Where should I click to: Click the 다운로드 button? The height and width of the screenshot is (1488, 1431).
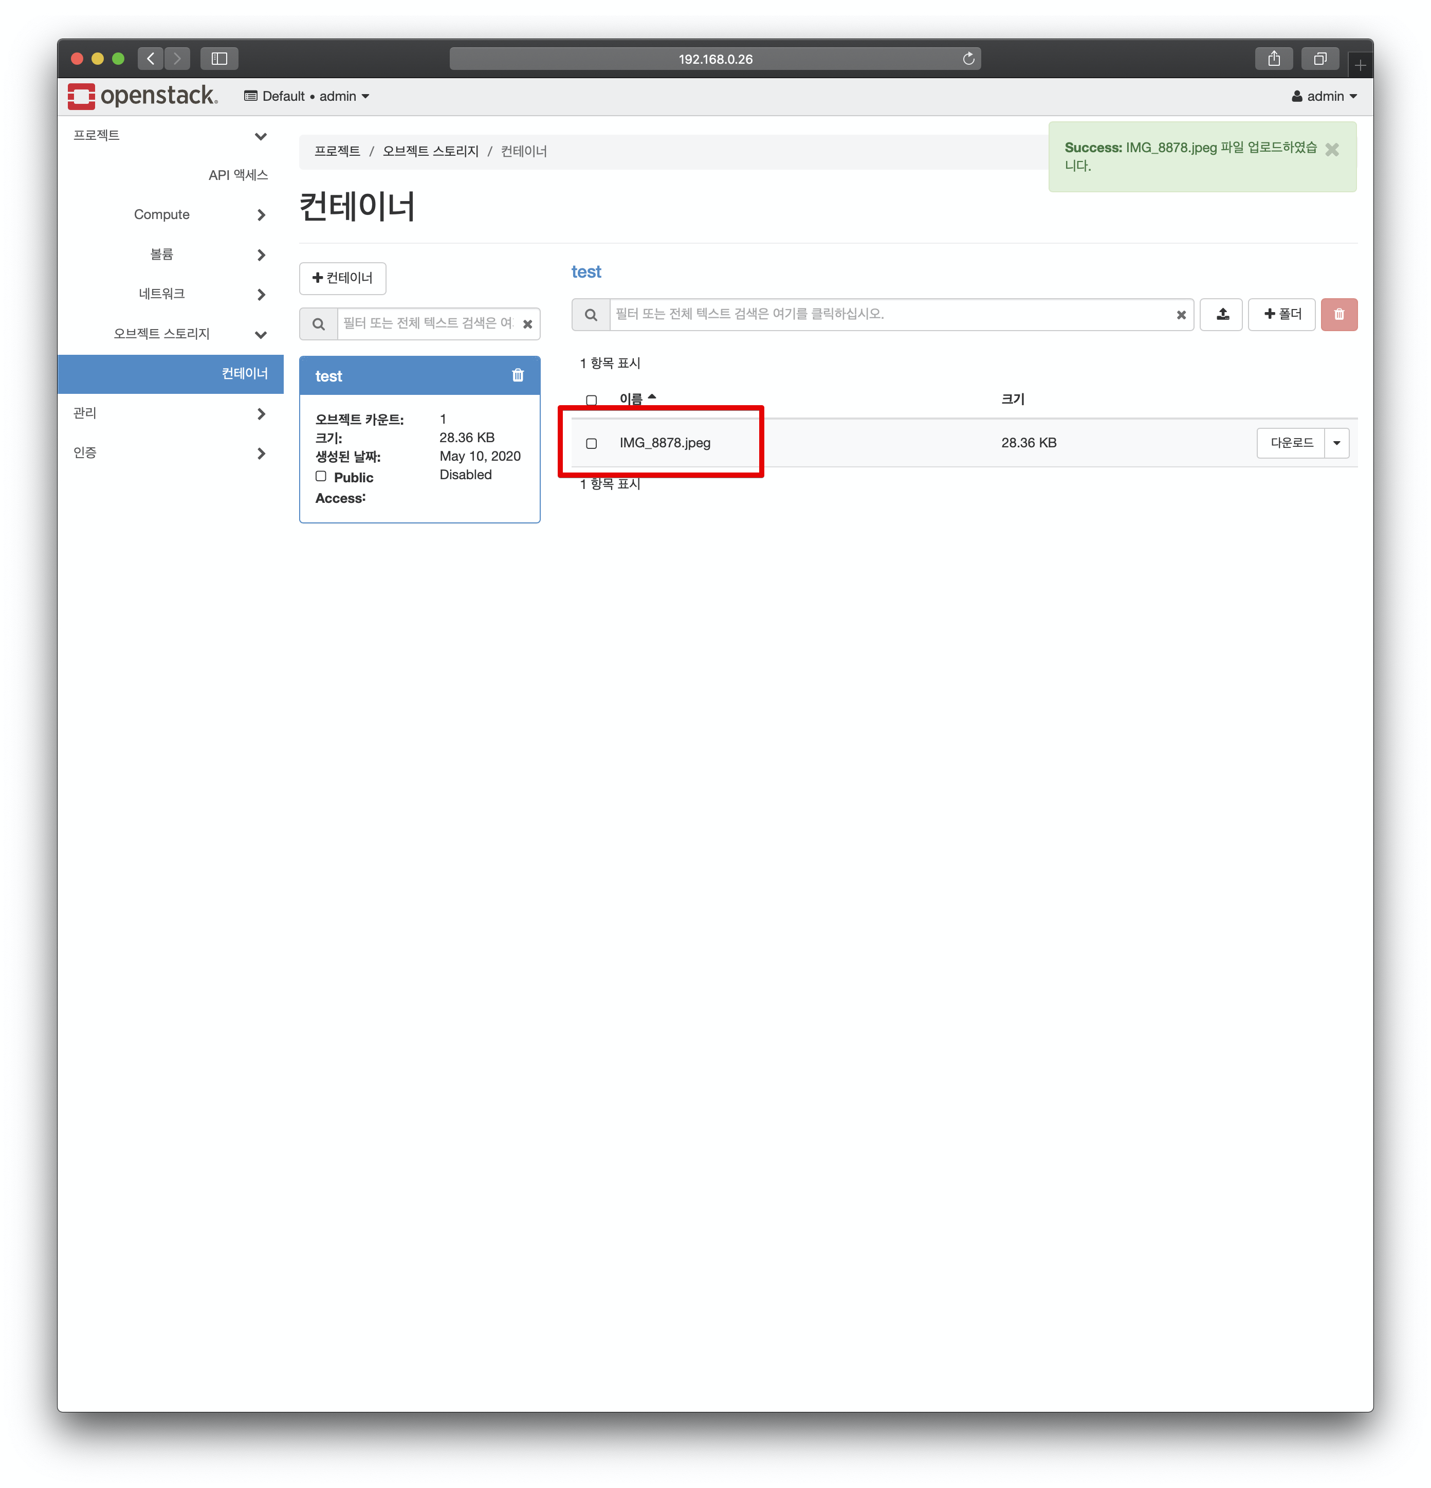pyautogui.click(x=1291, y=443)
